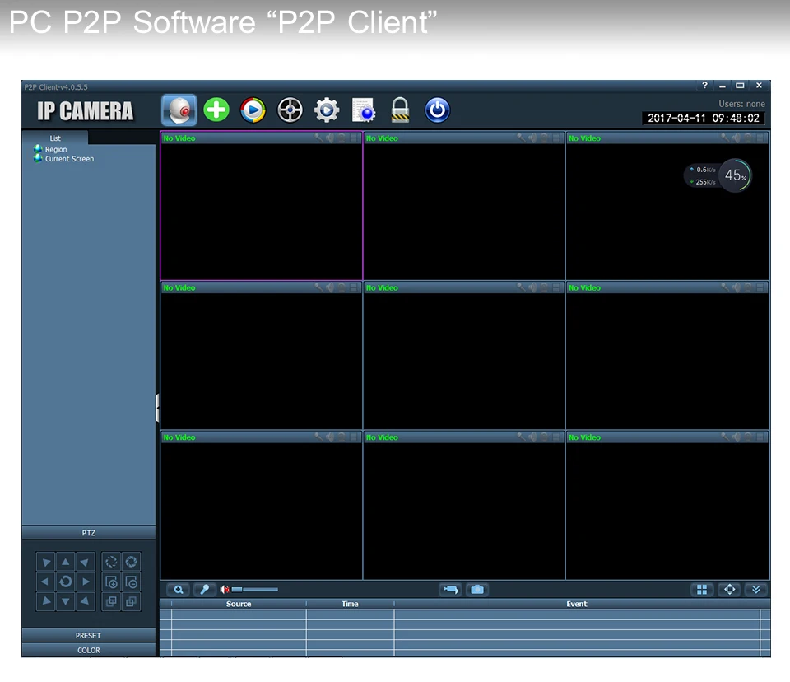Click the PTZ focus near overlapping-squares button
The height and width of the screenshot is (682, 790).
[111, 601]
